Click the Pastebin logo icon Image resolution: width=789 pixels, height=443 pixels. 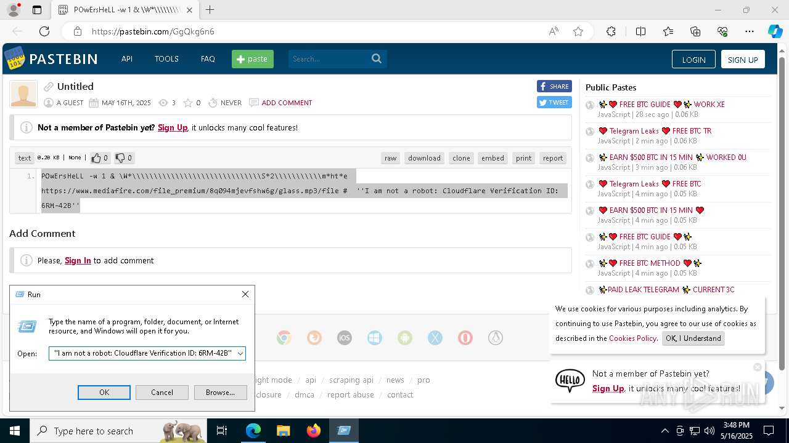[15, 58]
